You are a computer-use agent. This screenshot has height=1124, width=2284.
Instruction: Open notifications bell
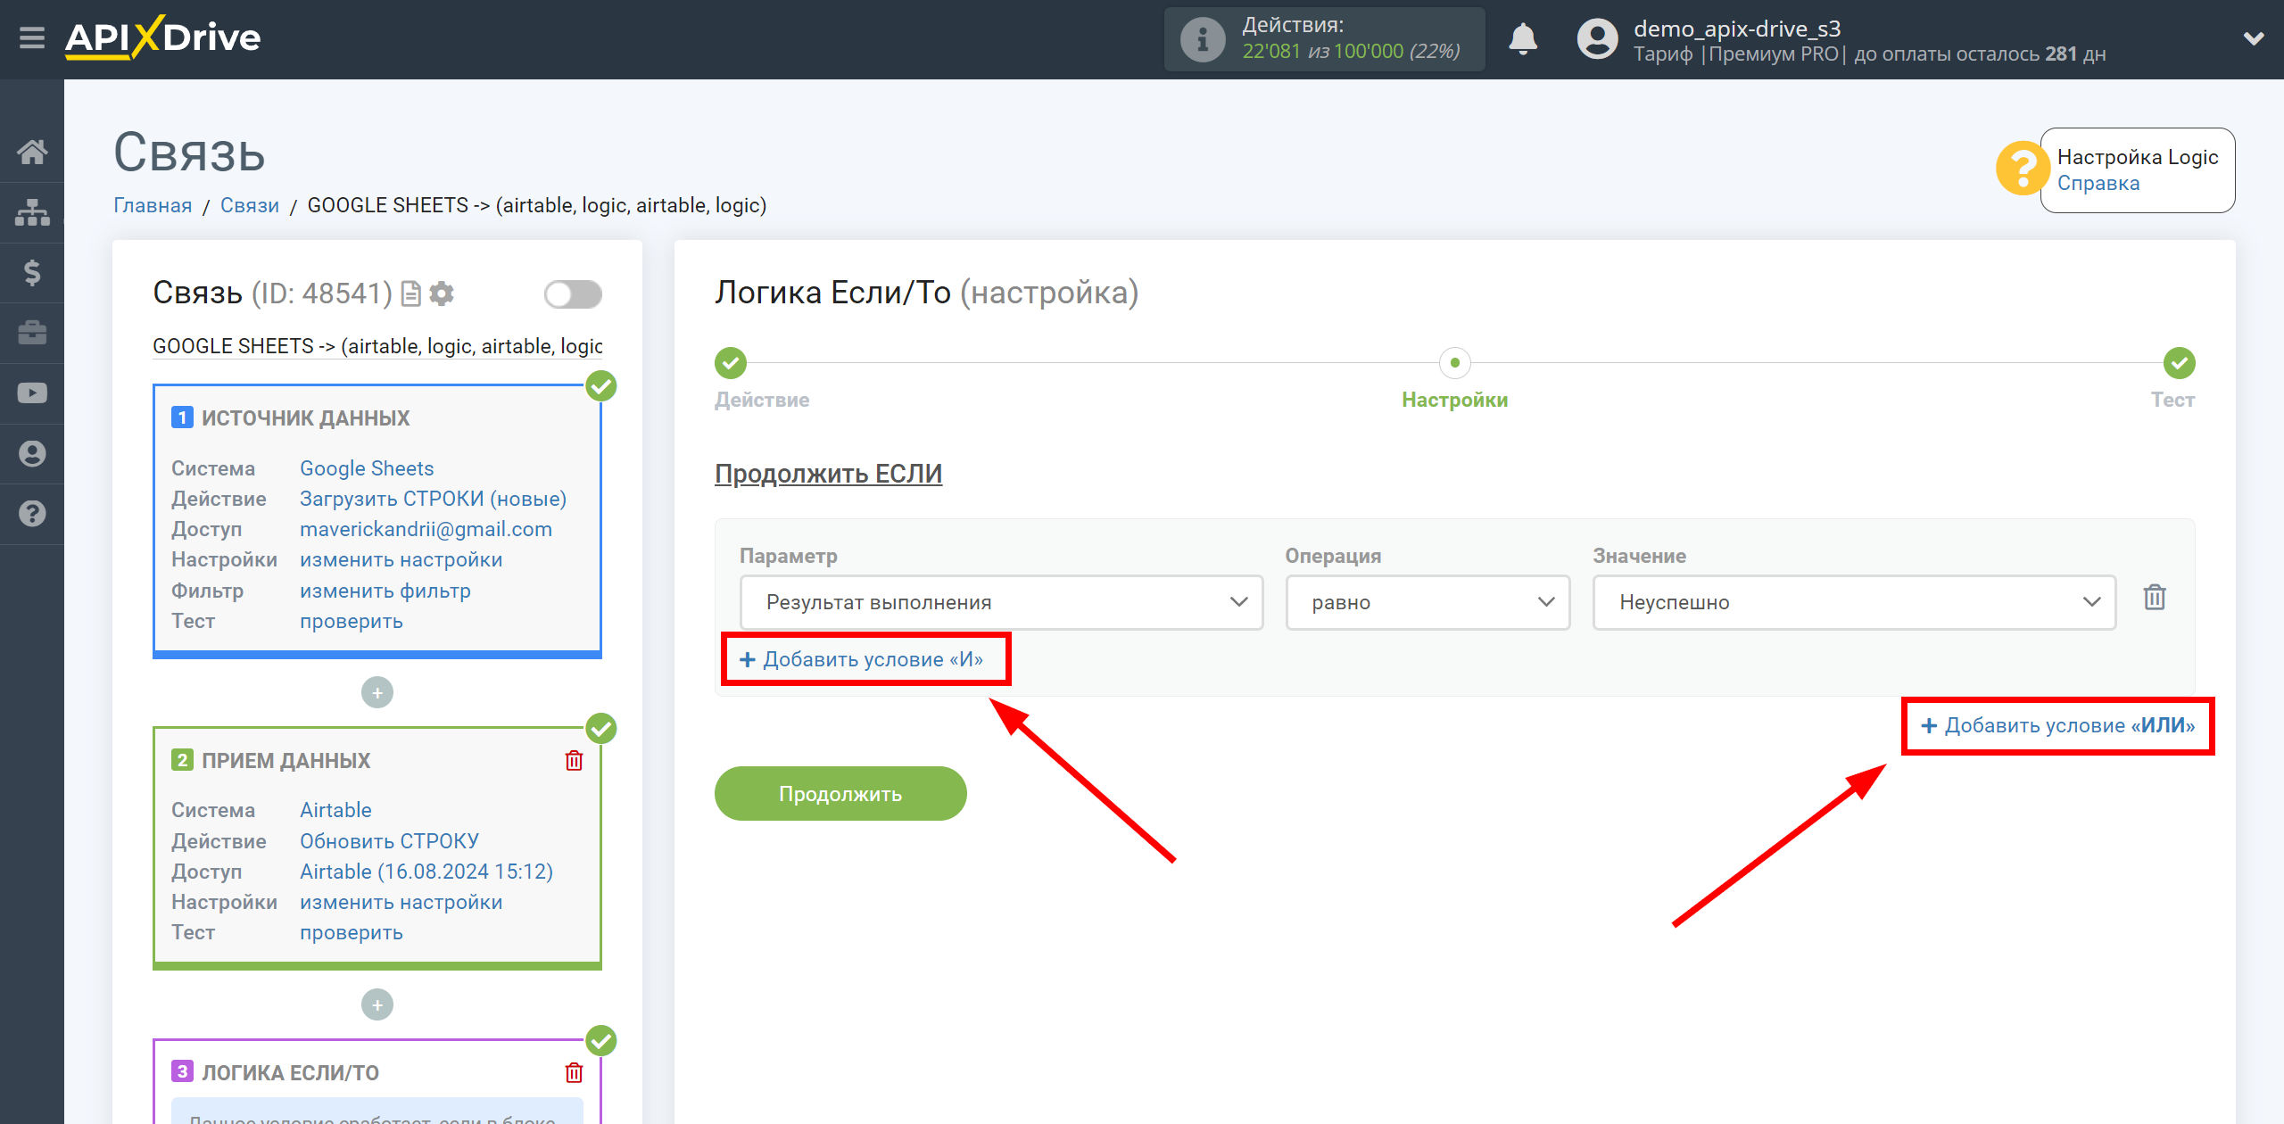point(1523,39)
